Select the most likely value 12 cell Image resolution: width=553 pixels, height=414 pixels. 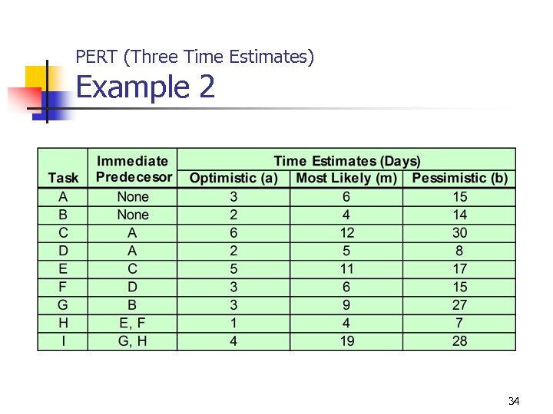click(x=346, y=232)
